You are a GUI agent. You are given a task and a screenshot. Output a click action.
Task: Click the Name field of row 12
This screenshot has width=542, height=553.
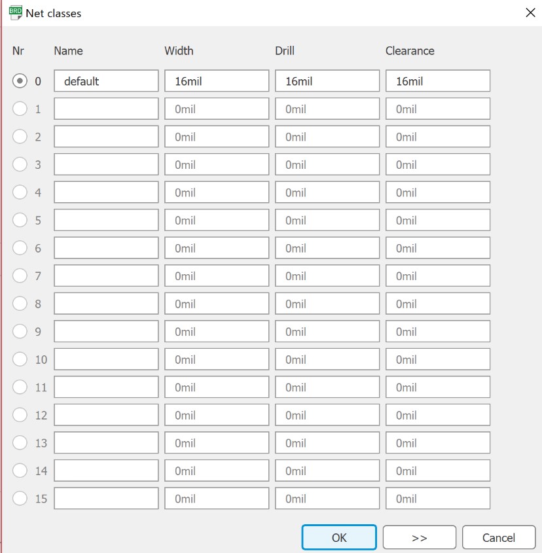106,415
